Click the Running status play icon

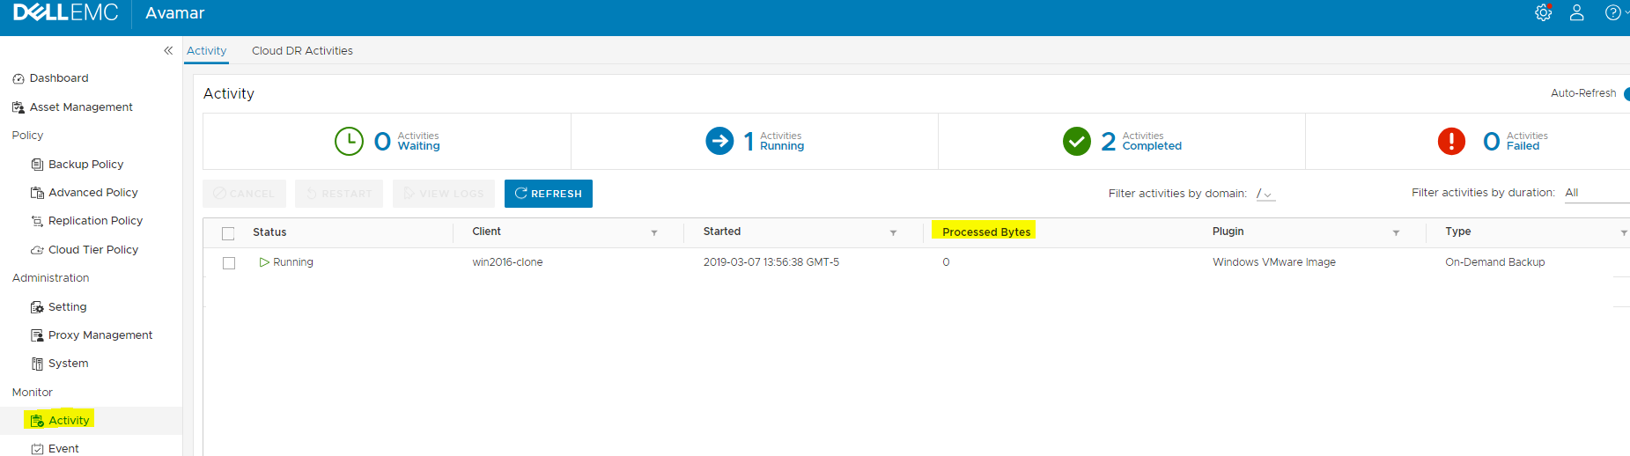click(x=264, y=262)
